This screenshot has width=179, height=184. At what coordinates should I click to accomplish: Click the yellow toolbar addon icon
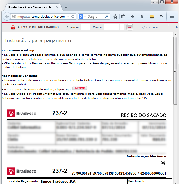click(x=152, y=16)
